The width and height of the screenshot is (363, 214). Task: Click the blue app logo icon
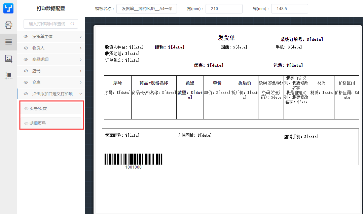(8, 8)
